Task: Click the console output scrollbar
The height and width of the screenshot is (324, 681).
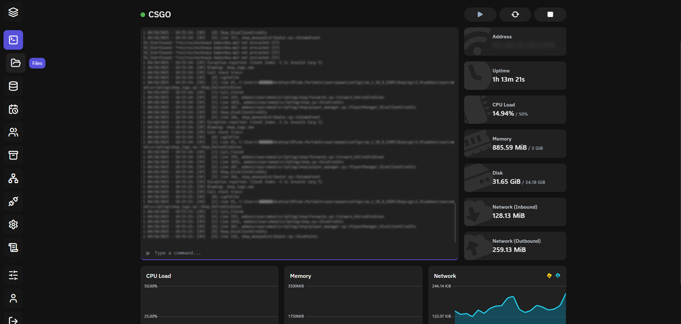Action: pos(455,222)
